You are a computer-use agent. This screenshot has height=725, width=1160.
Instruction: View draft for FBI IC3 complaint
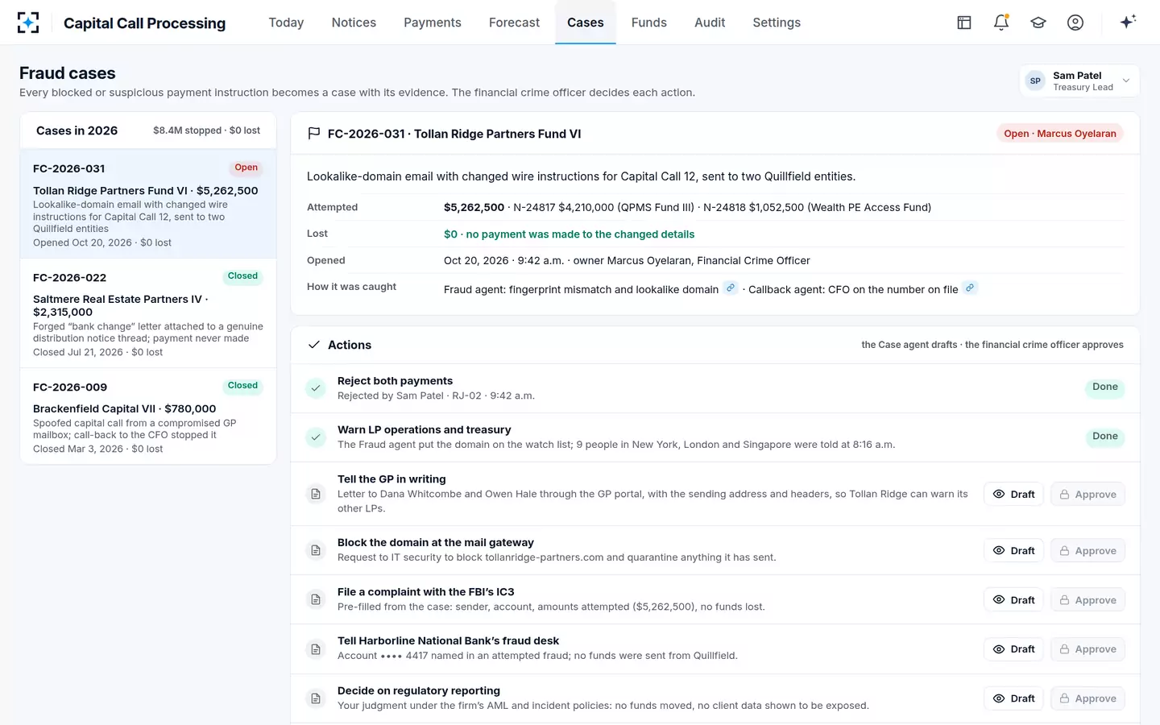pos(1014,600)
